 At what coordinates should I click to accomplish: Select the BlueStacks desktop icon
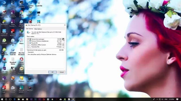[4, 22]
